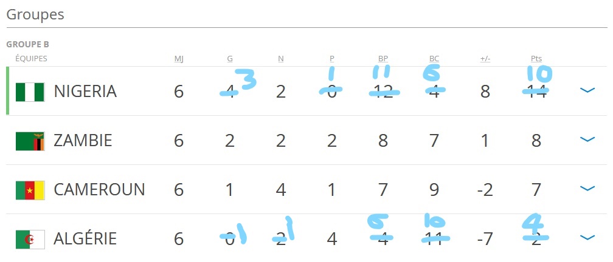Open the ZAMBIE team link
The height and width of the screenshot is (262, 613).
(83, 141)
